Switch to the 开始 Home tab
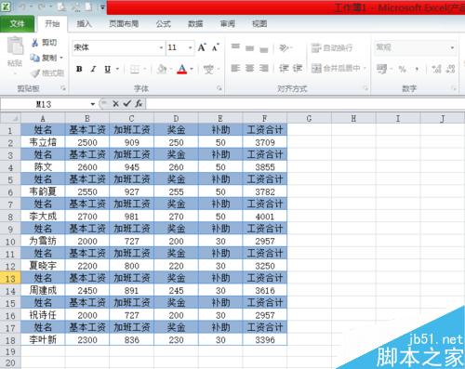 [x=52, y=24]
